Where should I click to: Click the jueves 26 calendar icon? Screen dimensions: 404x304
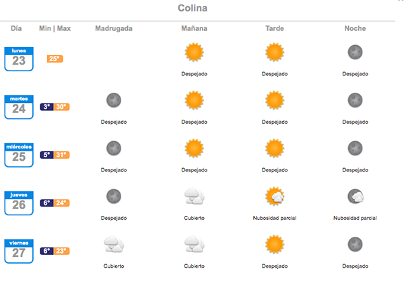pos(19,202)
